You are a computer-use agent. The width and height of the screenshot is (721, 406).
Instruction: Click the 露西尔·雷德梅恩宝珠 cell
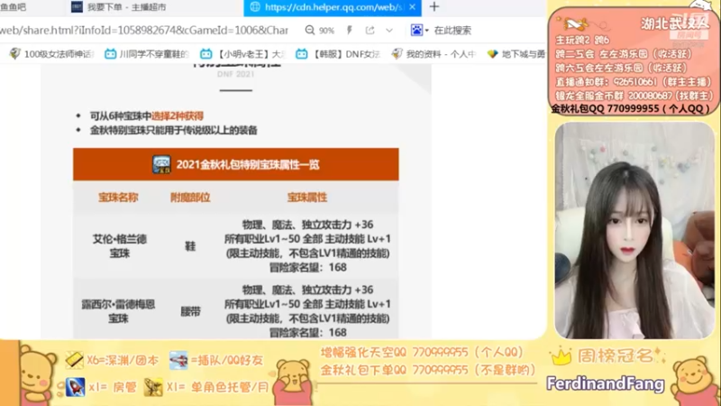[x=118, y=311]
